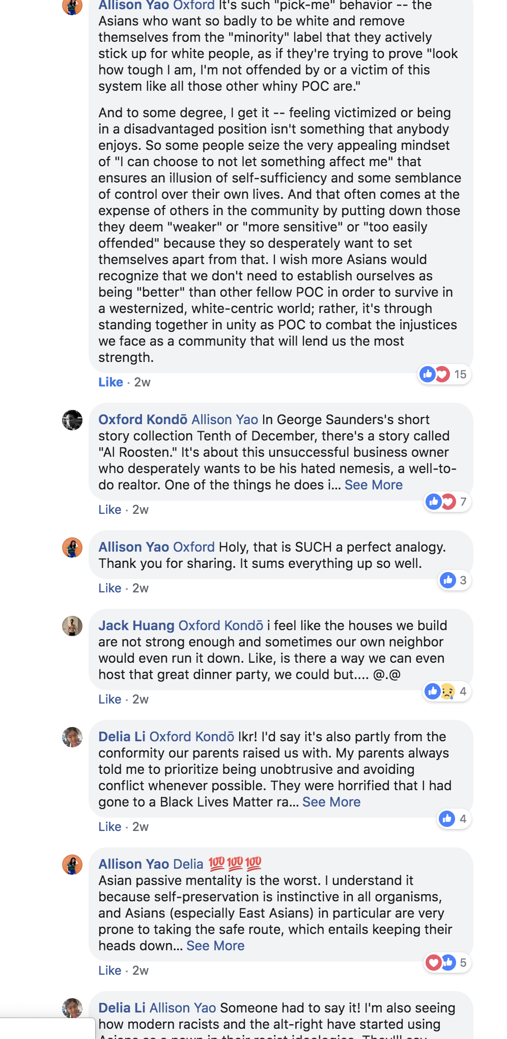Screen dimensions: 507x1039
Task: Click Jack Huang's profile avatar
Action: (x=72, y=626)
